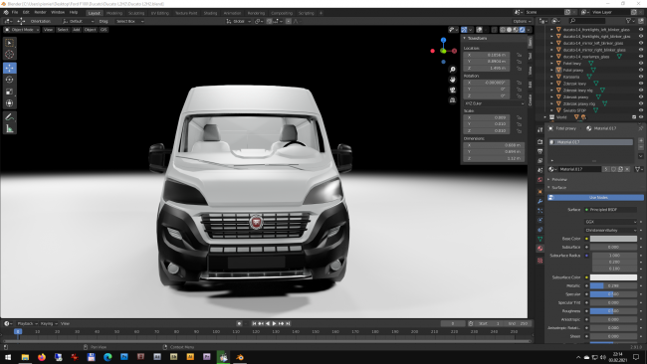Open the GIS menu button
This screenshot has width=647, height=364.
click(104, 30)
